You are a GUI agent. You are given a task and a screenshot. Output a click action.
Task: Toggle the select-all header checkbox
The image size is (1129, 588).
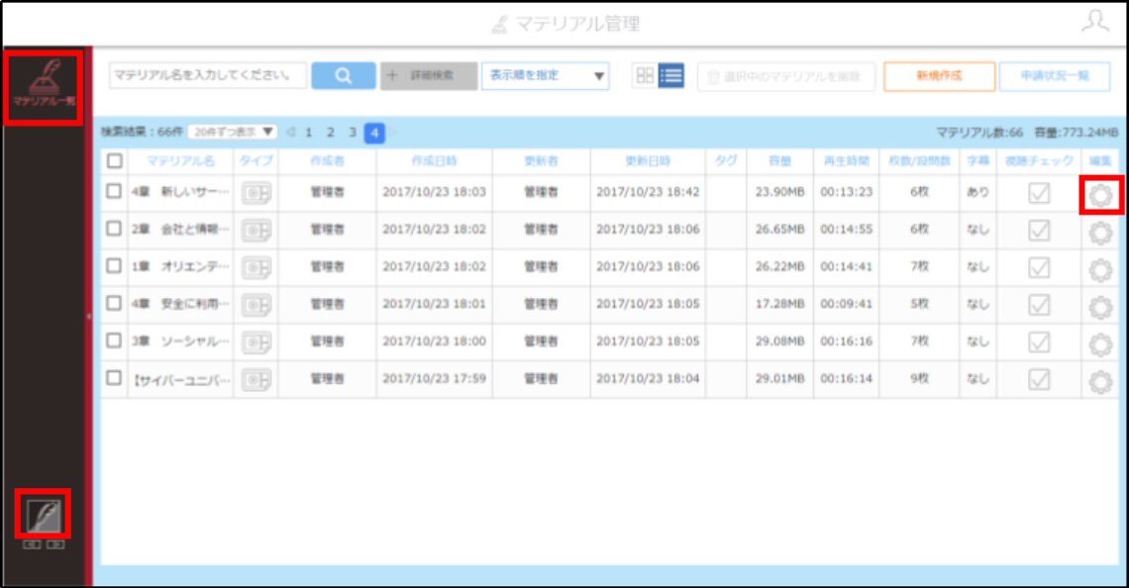pyautogui.click(x=115, y=160)
